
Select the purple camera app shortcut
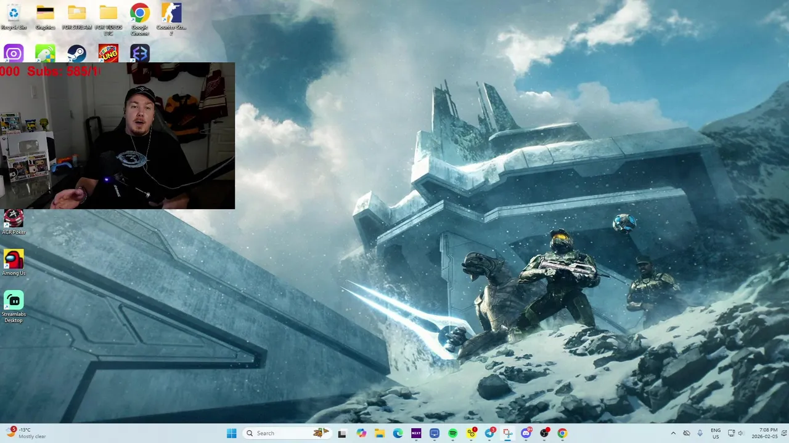point(14,54)
